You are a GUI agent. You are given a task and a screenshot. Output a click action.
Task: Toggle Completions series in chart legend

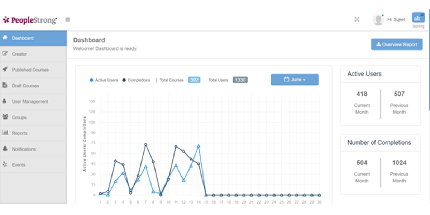(x=137, y=80)
